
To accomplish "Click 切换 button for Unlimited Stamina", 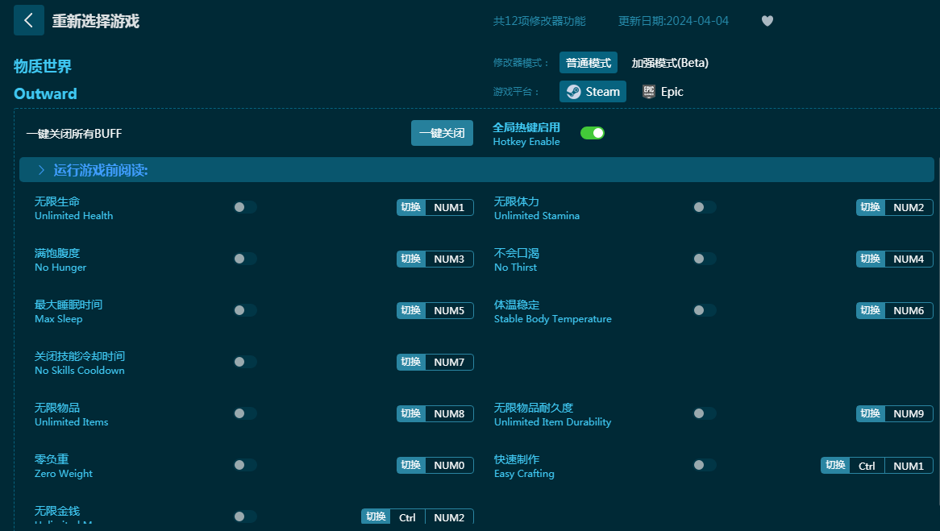I will pyautogui.click(x=870, y=207).
